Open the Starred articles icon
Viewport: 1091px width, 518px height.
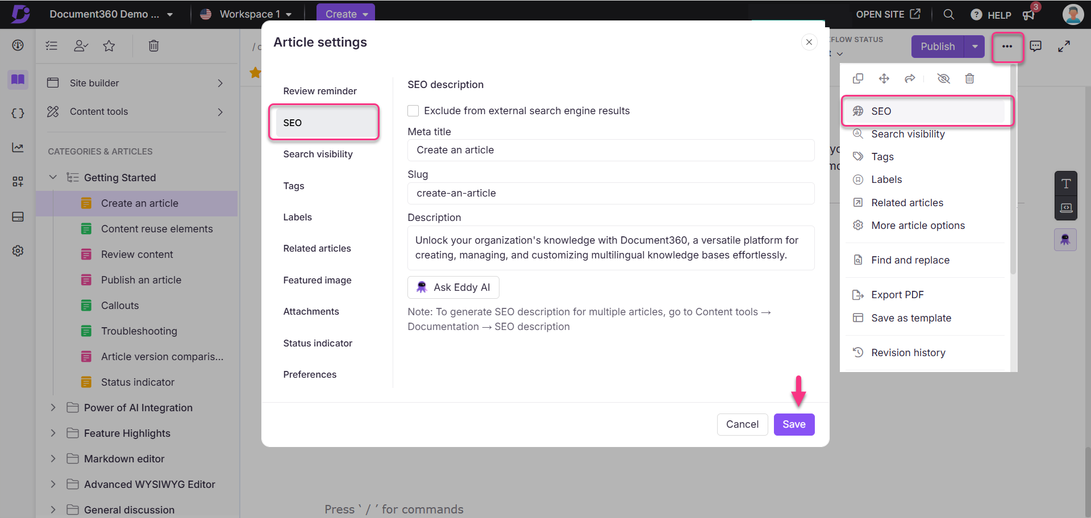[x=109, y=46]
